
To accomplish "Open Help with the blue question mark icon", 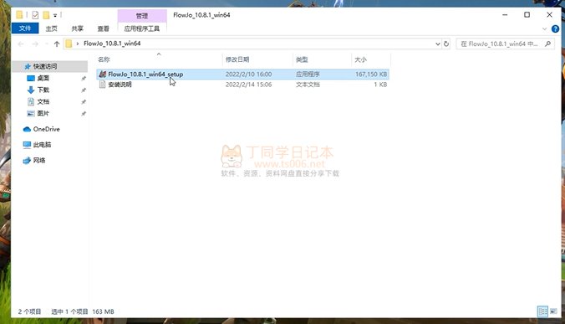I will click(x=555, y=28).
